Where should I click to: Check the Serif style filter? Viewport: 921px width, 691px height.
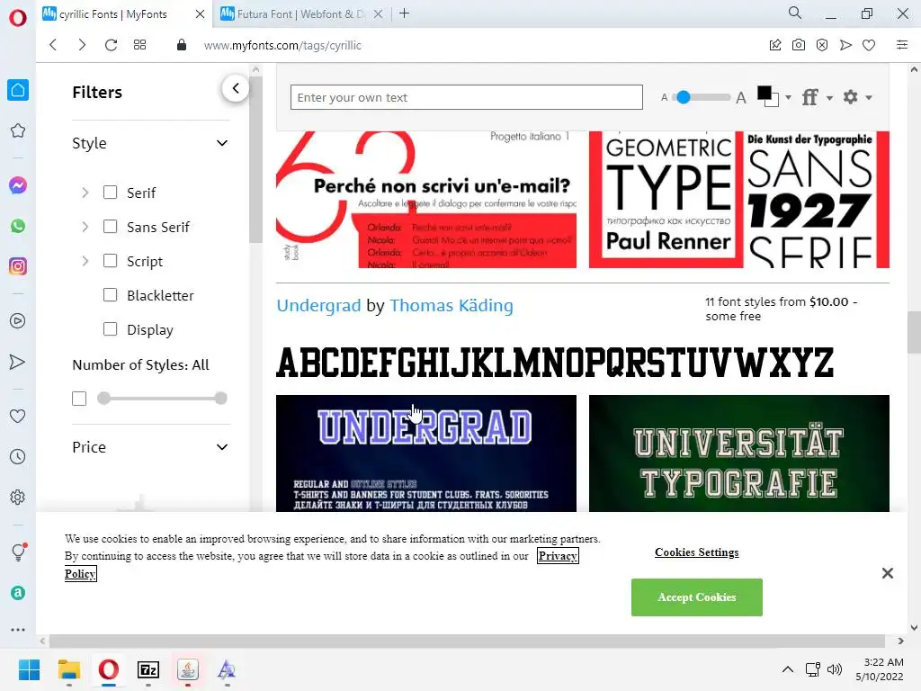(110, 193)
